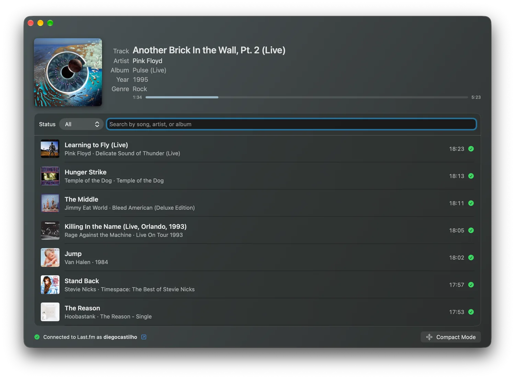Click the Hoobastank The Reason album thumbnail
The width and height of the screenshot is (515, 379).
click(x=50, y=312)
